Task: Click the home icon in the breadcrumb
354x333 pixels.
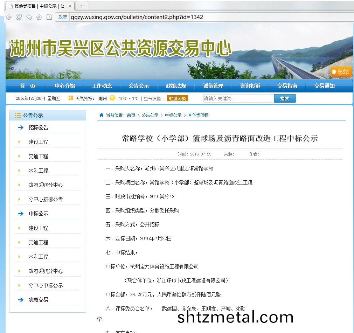Action: tap(101, 115)
